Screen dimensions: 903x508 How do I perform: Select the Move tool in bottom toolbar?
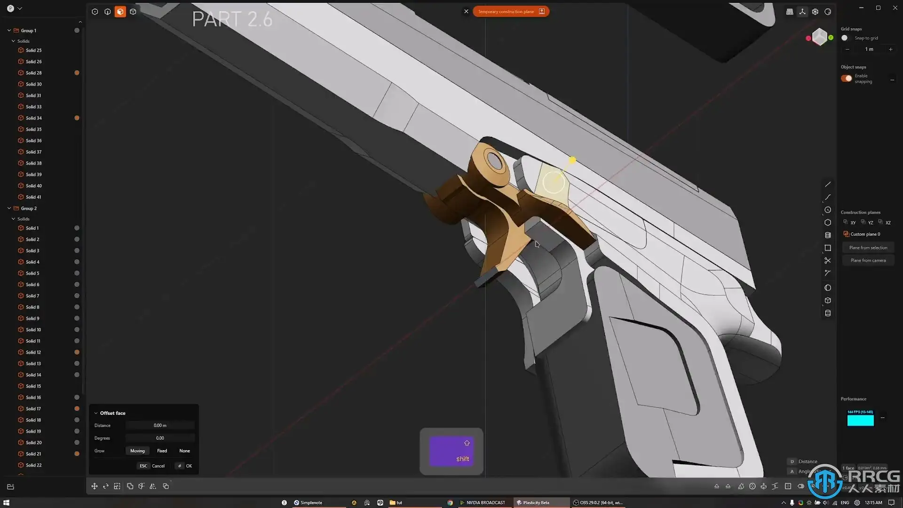(95, 486)
